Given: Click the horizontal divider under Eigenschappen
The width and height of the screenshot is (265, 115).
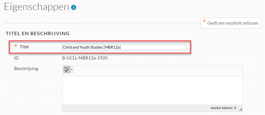Looking at the screenshot, I should [x=102, y=23].
